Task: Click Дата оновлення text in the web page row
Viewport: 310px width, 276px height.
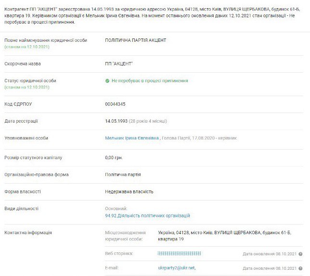Action: tap(270, 253)
